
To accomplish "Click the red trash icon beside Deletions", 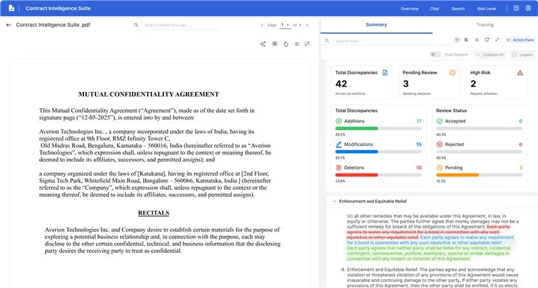I will 339,168.
